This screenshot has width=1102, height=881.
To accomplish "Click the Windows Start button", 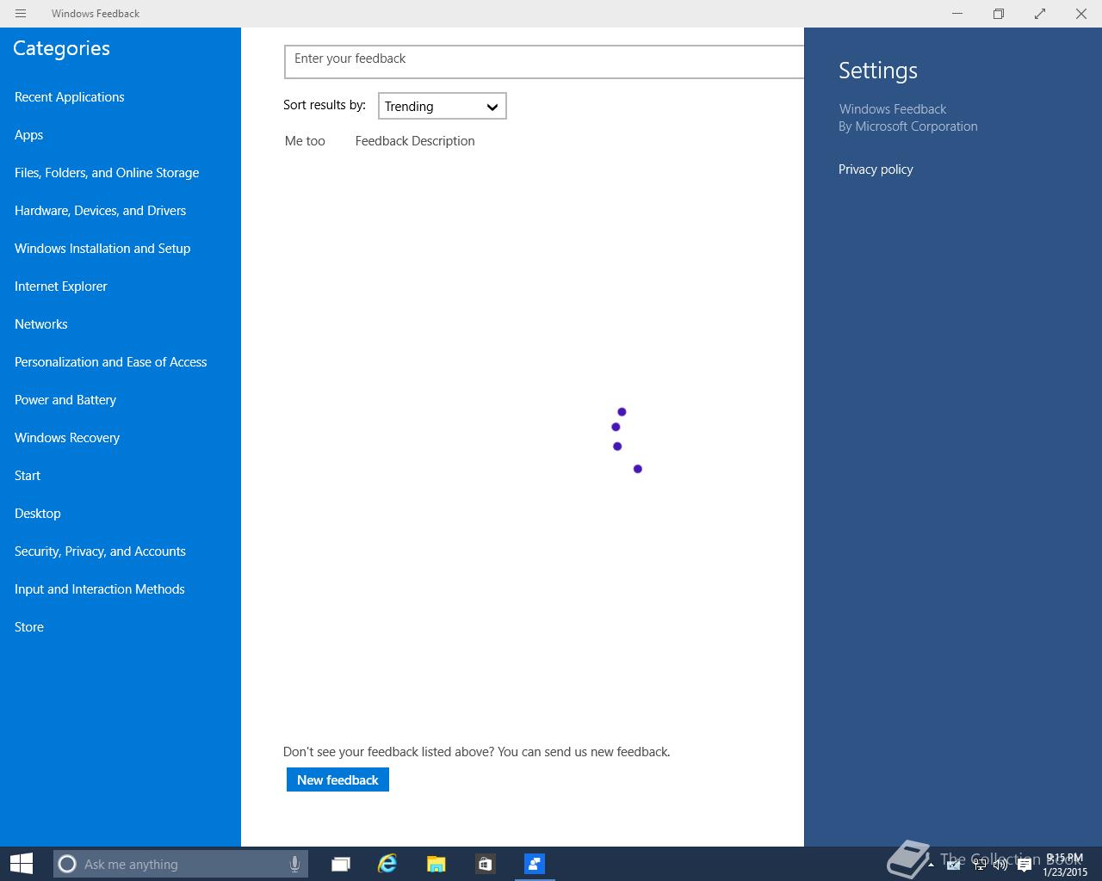I will [x=22, y=864].
